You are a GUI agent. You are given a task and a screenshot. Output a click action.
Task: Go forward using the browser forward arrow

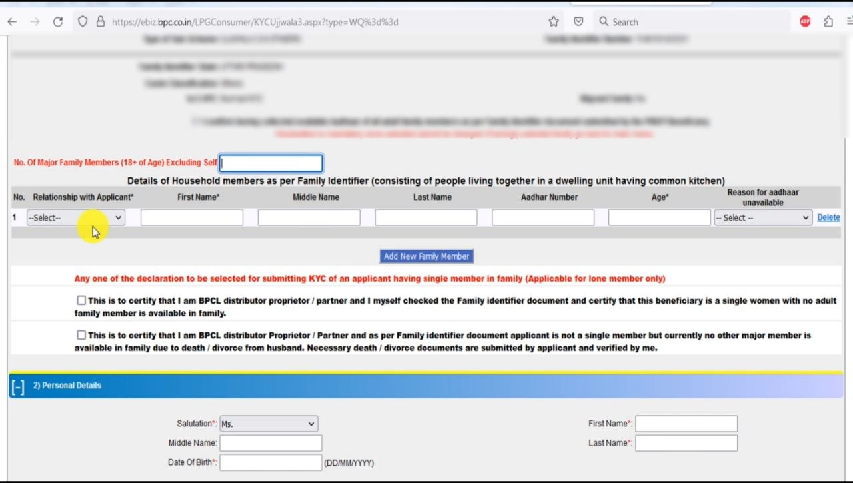coord(35,22)
